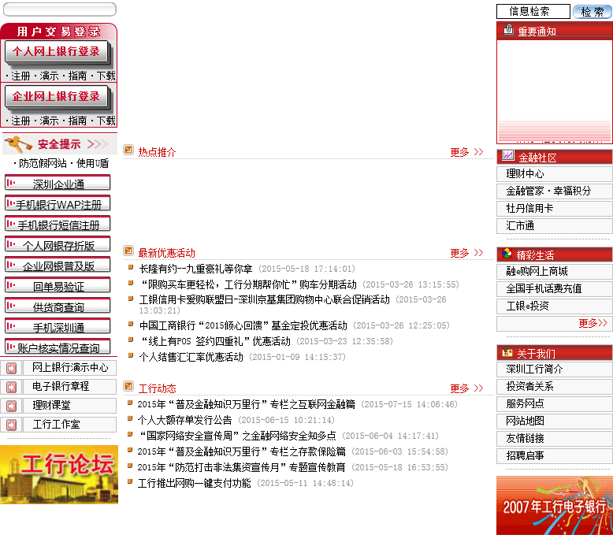
Task: Open 企业网银普及版
Action: click(58, 264)
